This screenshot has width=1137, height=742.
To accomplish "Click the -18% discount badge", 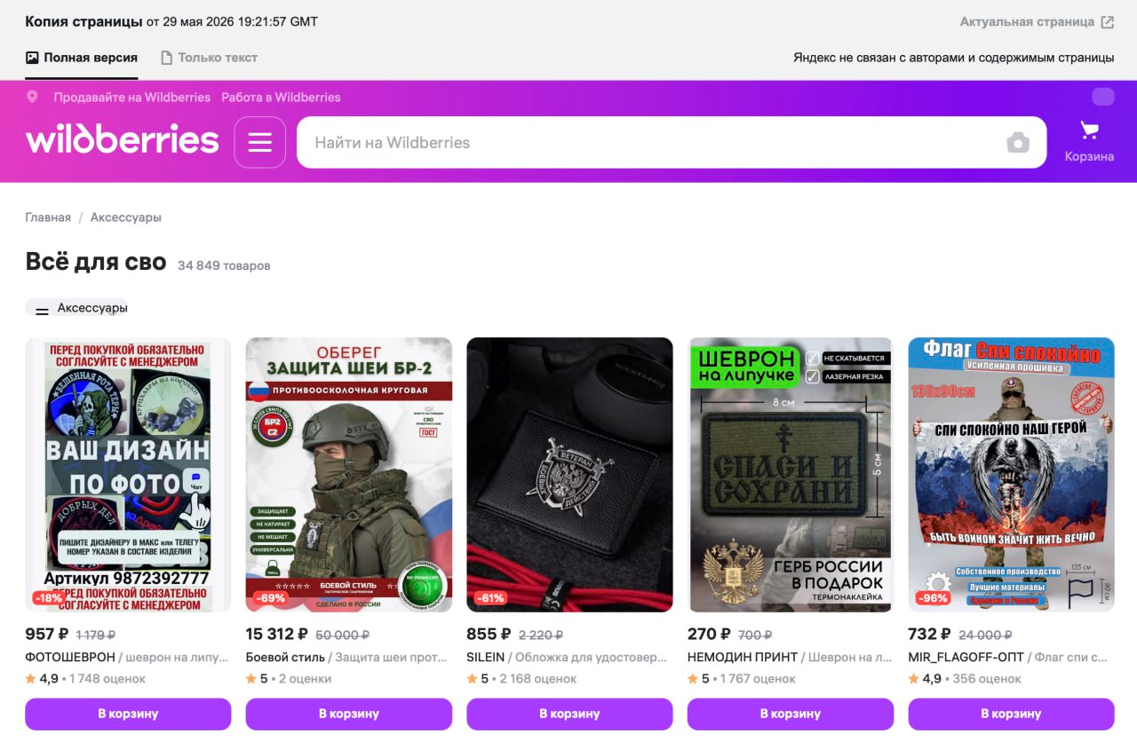I will pos(48,598).
